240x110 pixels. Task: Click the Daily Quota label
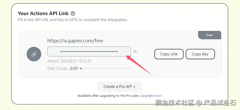(58, 68)
